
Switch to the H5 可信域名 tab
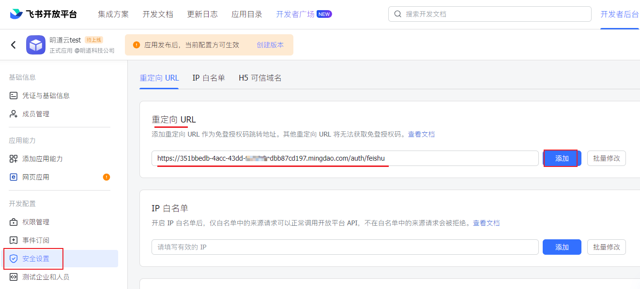coord(260,78)
